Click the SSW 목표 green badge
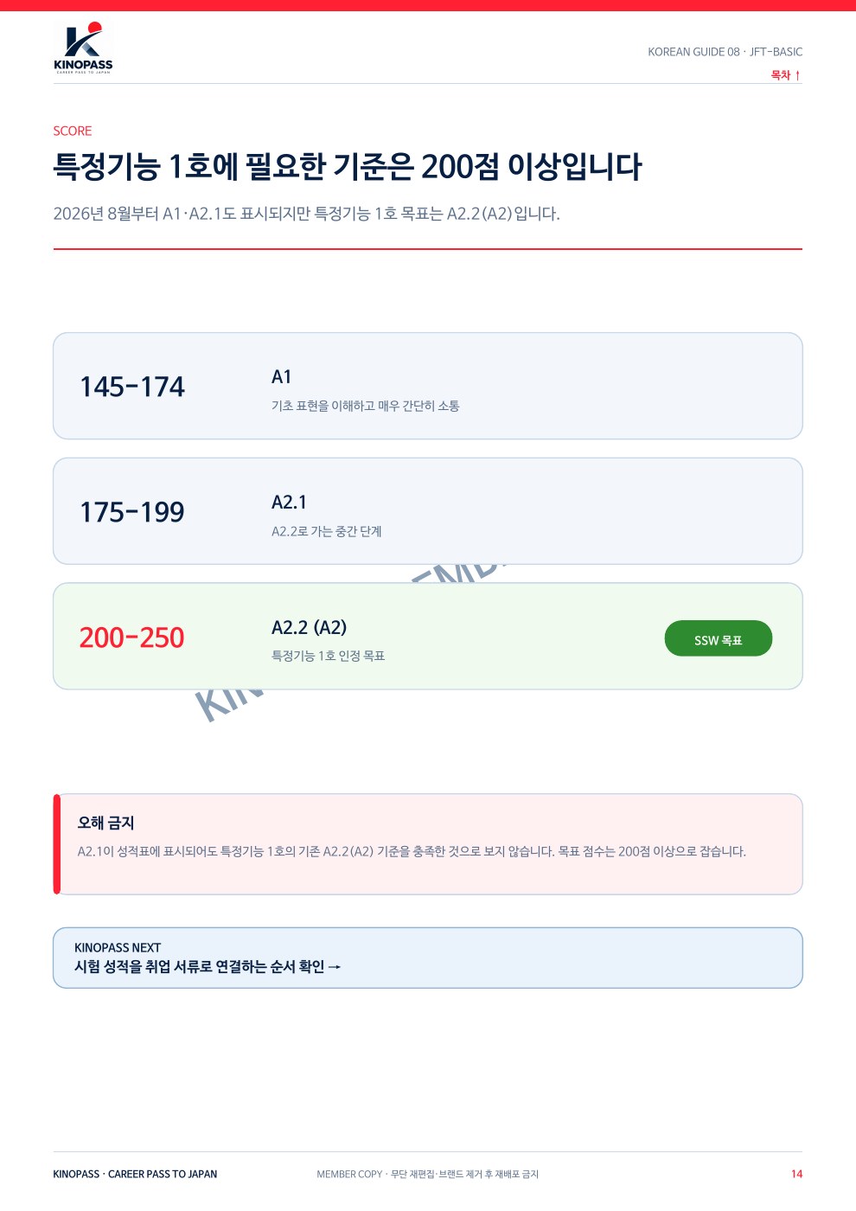 coord(718,638)
